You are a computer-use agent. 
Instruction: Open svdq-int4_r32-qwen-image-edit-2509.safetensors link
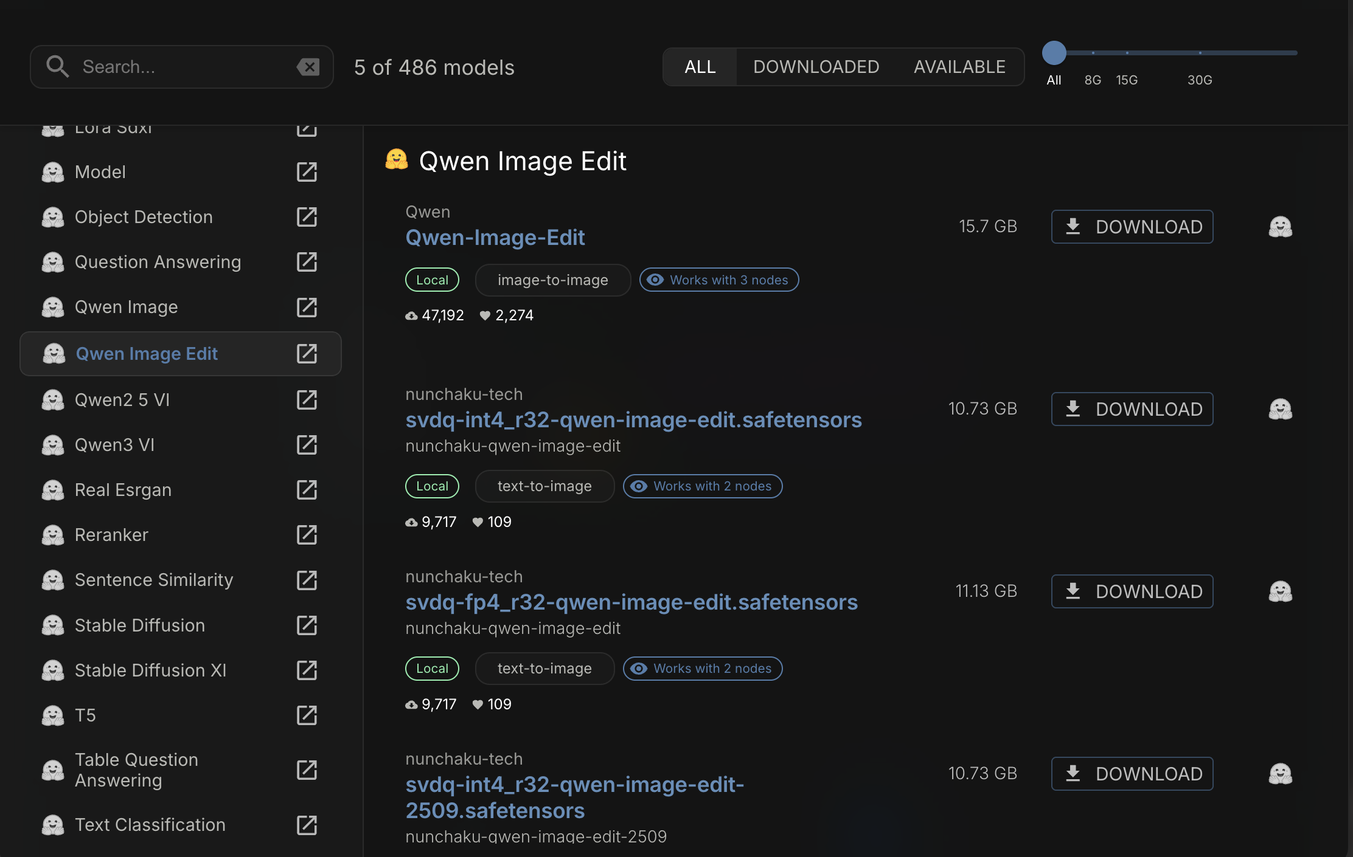pyautogui.click(x=575, y=797)
